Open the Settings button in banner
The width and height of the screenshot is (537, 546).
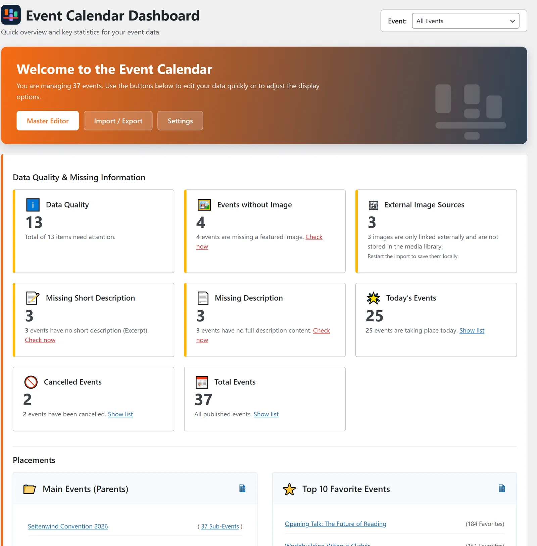click(x=180, y=121)
